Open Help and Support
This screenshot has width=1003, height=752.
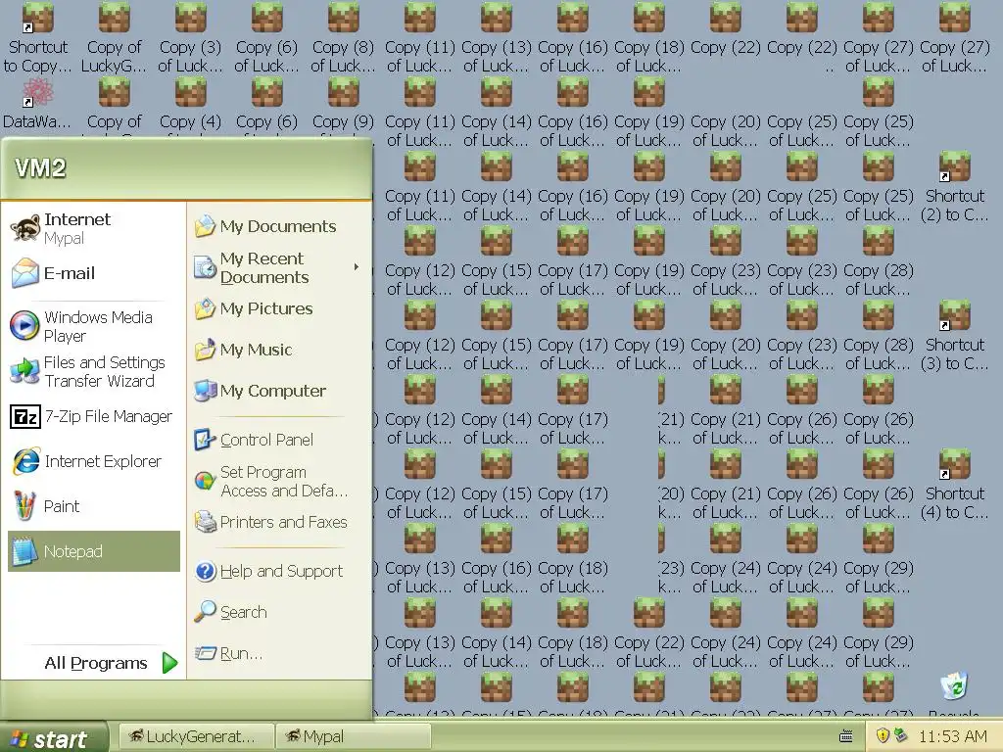point(277,571)
